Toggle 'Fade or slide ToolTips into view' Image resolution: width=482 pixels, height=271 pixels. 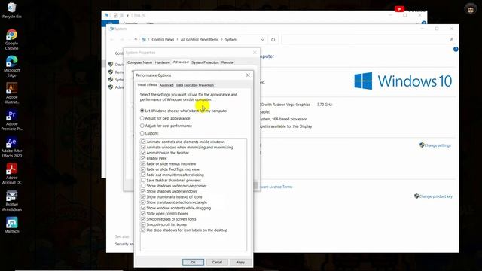coord(143,169)
